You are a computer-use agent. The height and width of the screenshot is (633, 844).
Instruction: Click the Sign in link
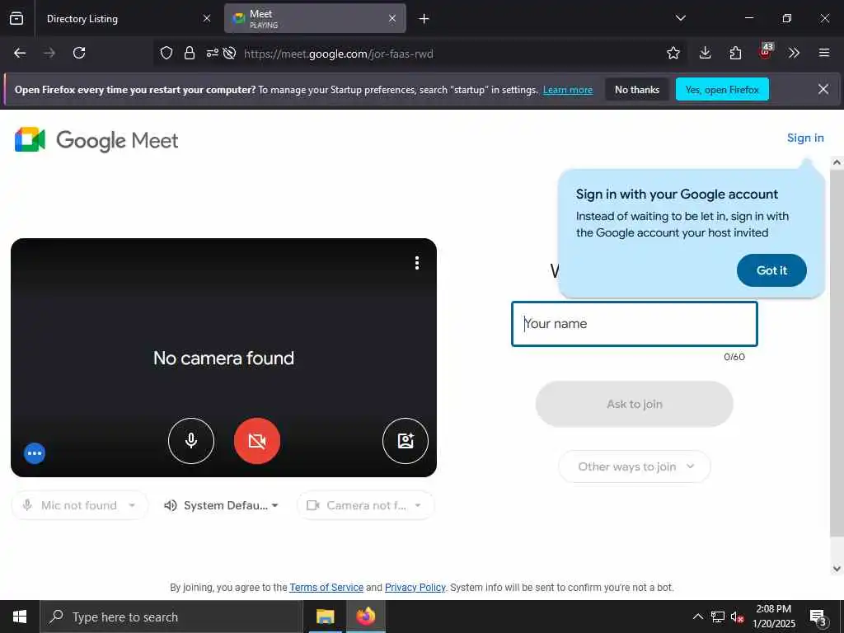pyautogui.click(x=805, y=138)
